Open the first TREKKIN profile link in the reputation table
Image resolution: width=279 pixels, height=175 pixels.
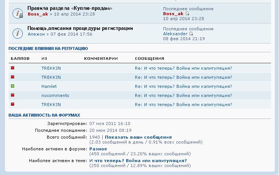click(51, 68)
